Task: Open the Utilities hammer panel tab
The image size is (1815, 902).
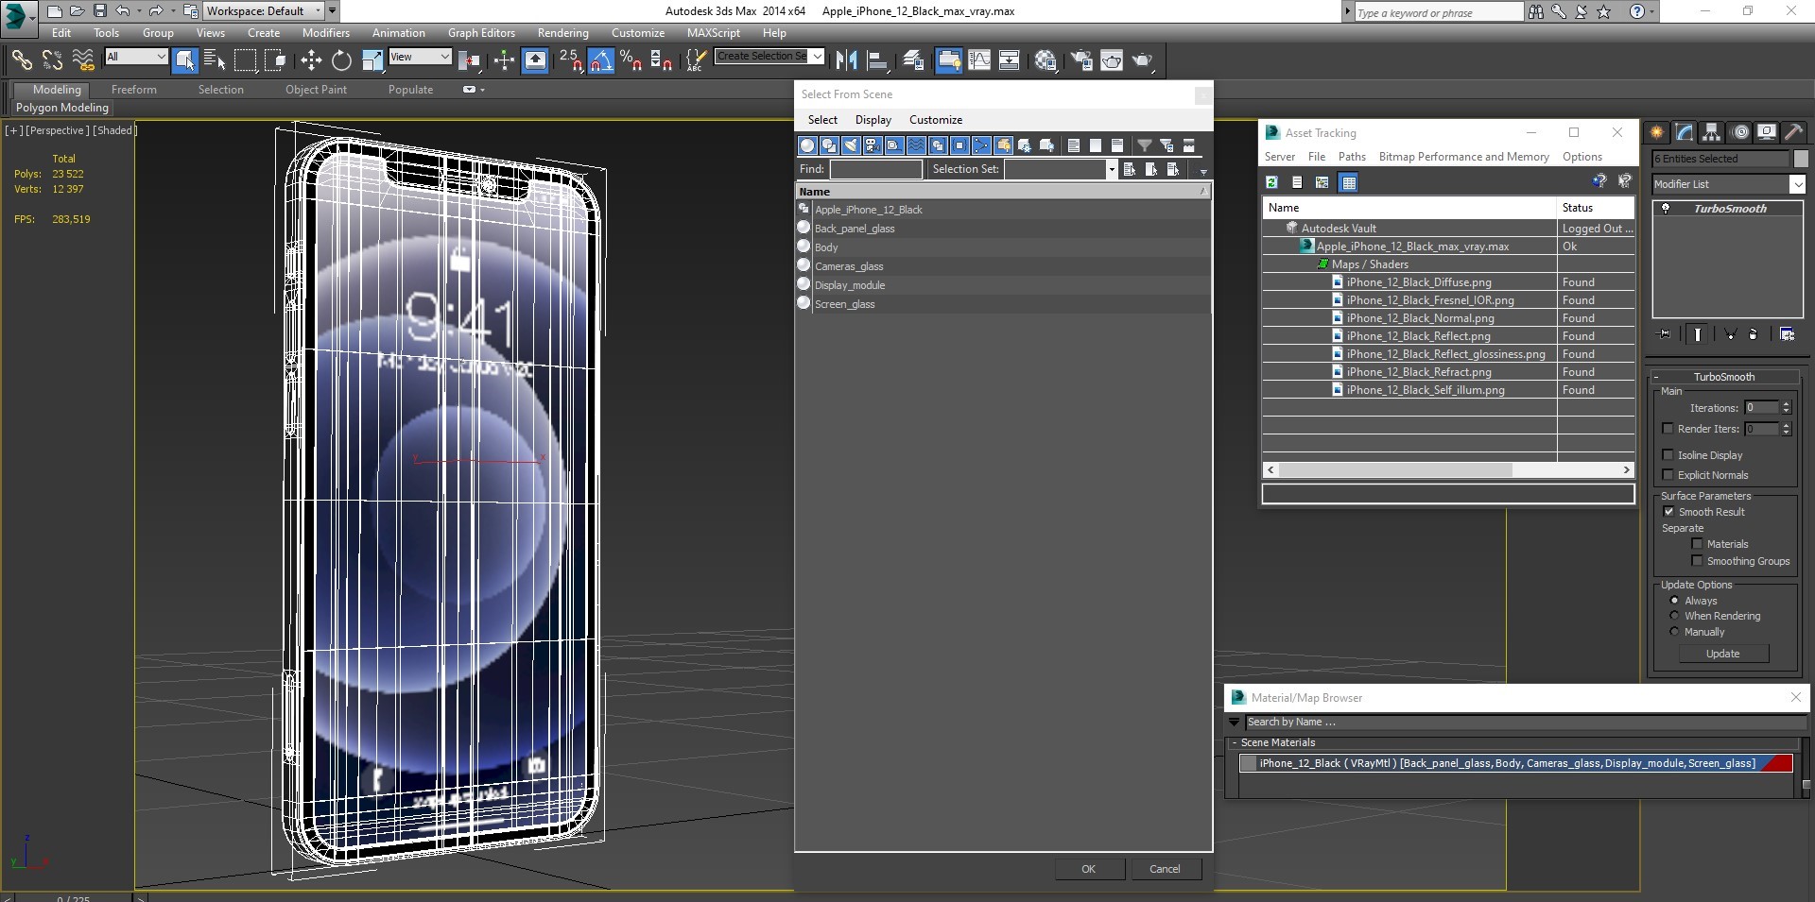Action: click(x=1794, y=133)
